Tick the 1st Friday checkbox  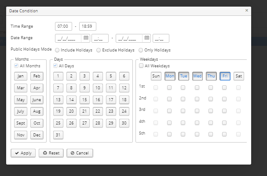pyautogui.click(x=224, y=88)
